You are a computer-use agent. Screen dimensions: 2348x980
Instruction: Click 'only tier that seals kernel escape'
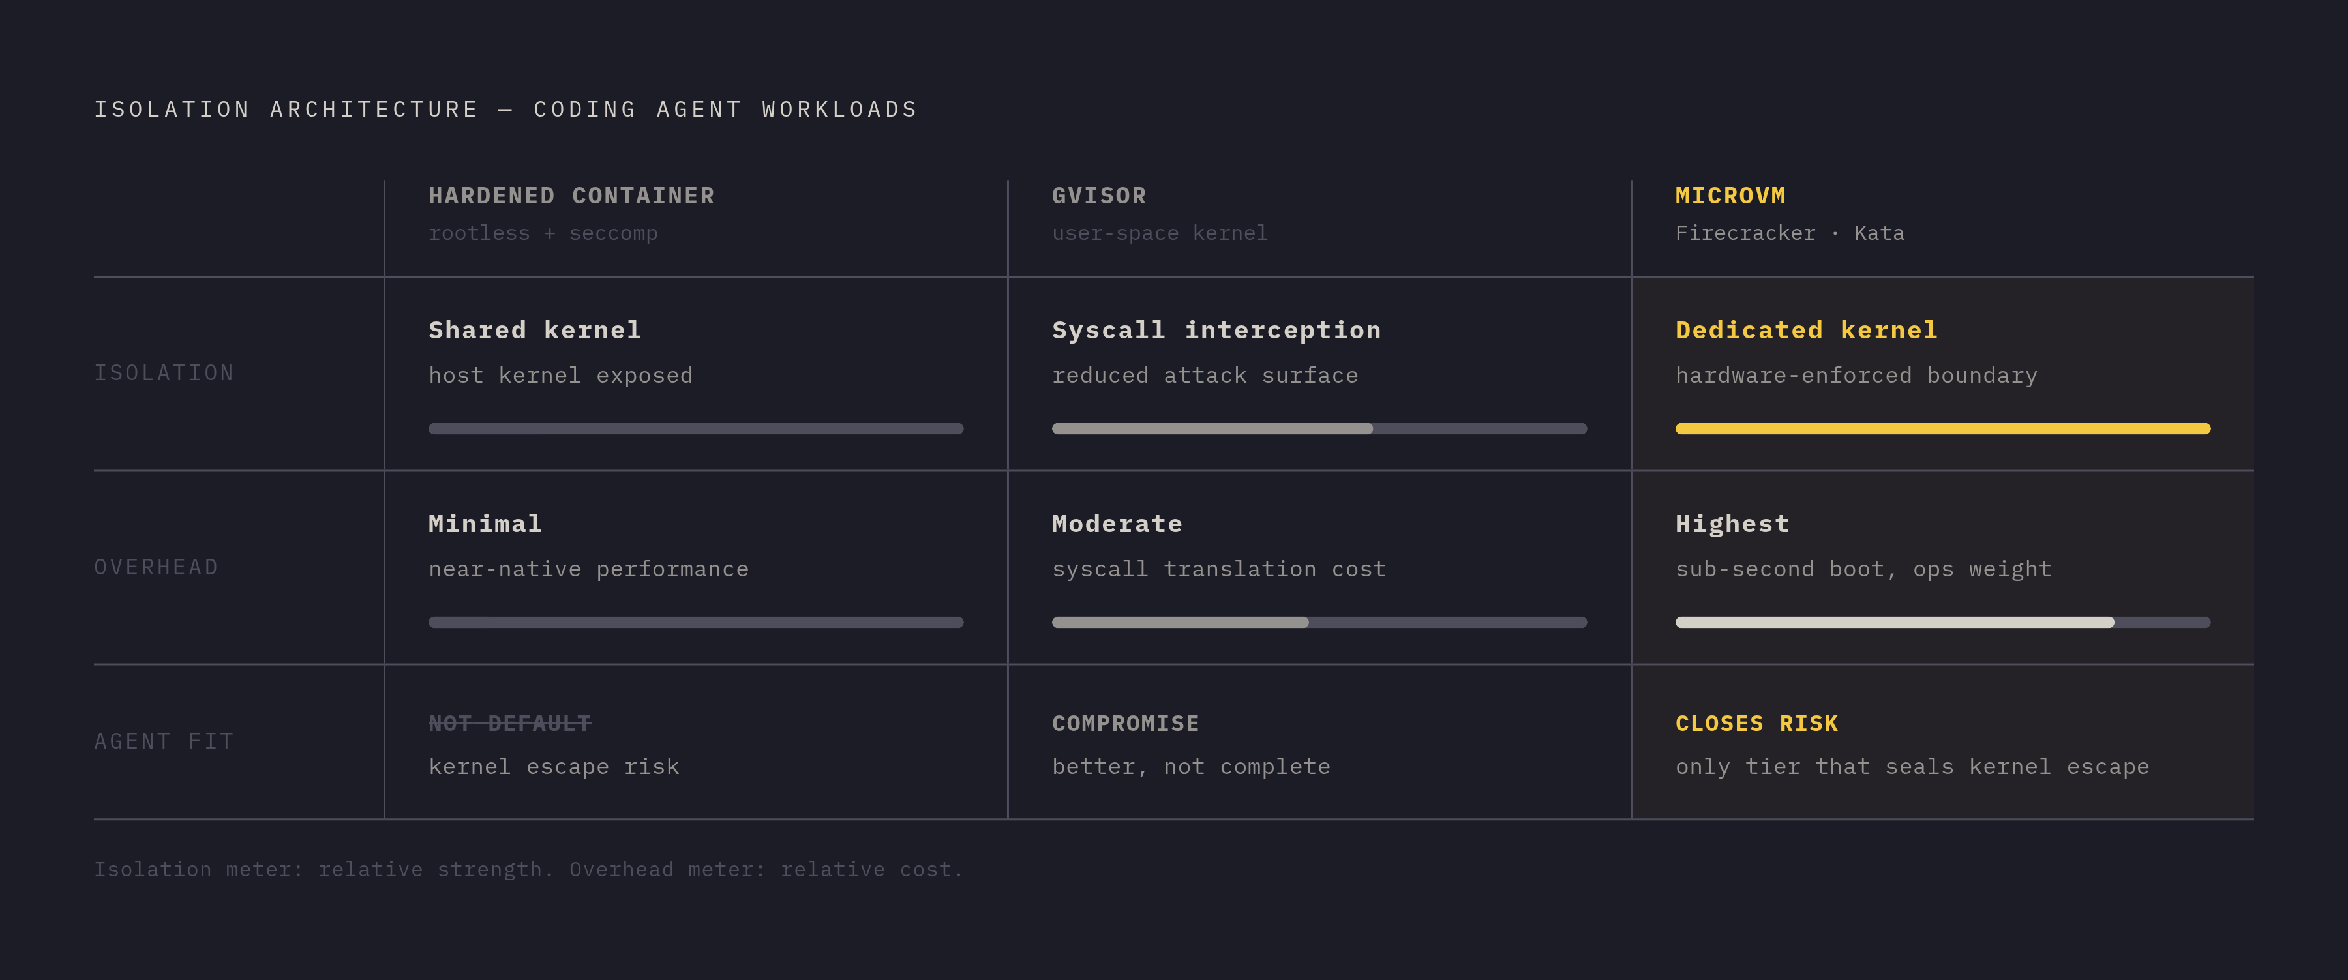pyautogui.click(x=1912, y=767)
